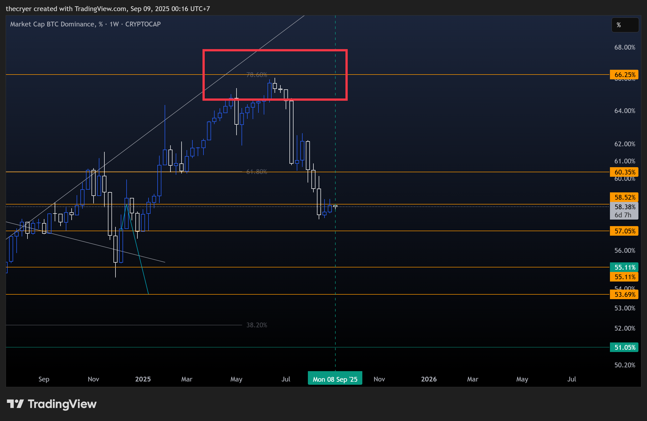Click the 62.00% axis value
Viewport: 647px width, 421px height.
[x=625, y=144]
